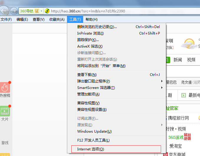Screen dimensions: 200x156
Task: Click the green play icon beside 最新电
Action: [x=183, y=95]
